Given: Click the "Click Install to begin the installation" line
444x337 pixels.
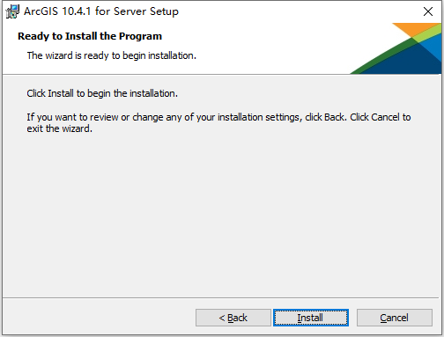Looking at the screenshot, I should (x=102, y=93).
